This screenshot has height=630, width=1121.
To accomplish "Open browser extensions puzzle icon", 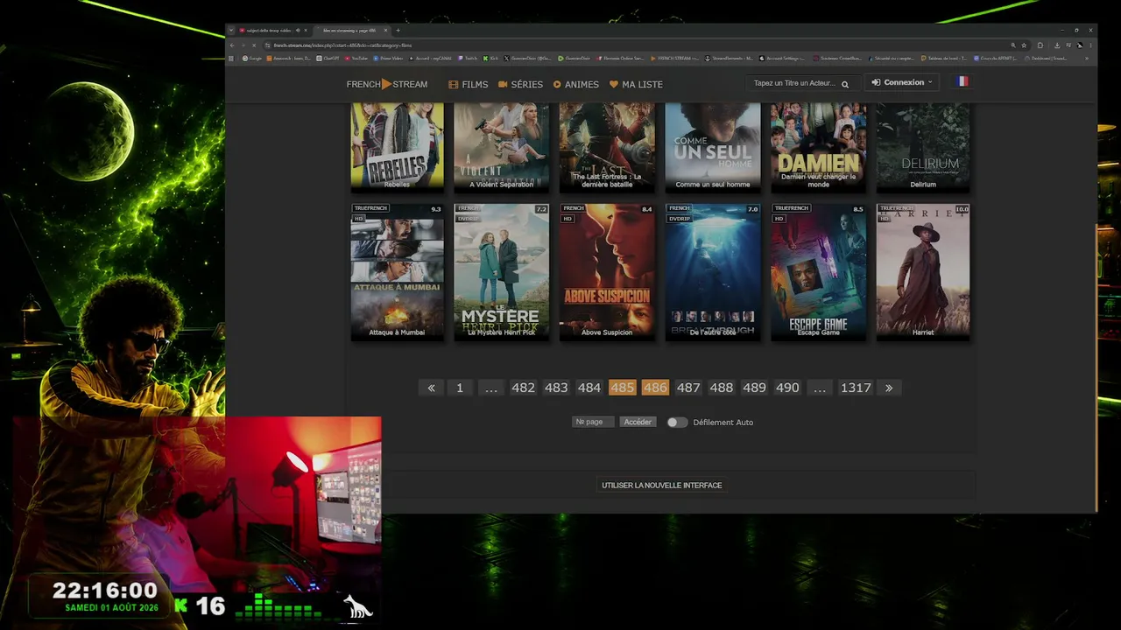I will pos(1040,45).
